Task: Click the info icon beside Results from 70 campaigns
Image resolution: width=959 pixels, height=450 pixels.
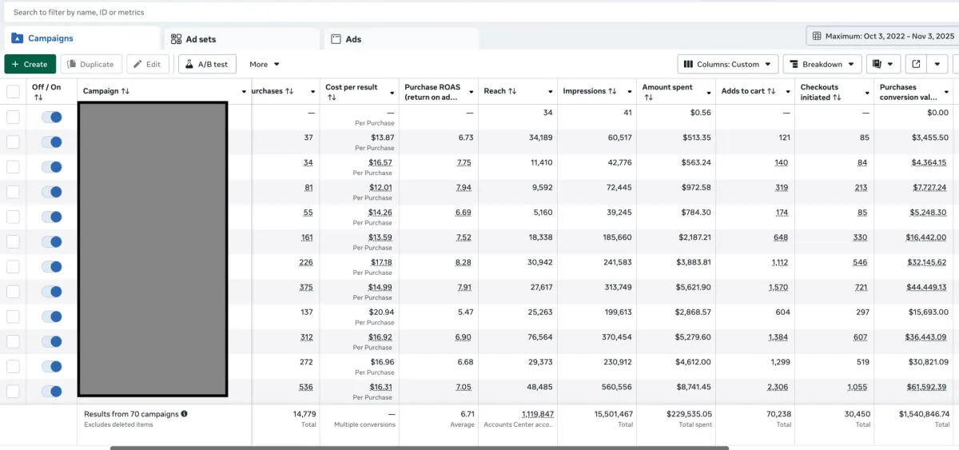Action: pyautogui.click(x=185, y=414)
